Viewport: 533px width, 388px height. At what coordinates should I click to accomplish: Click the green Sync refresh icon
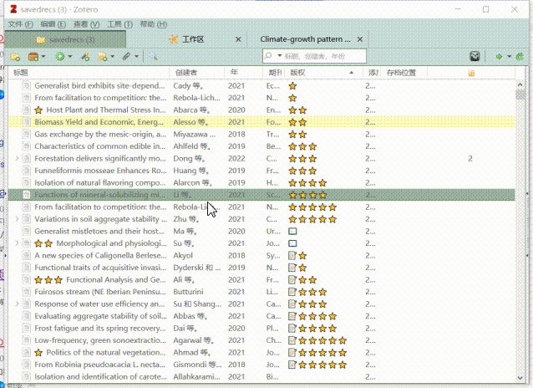coord(520,56)
